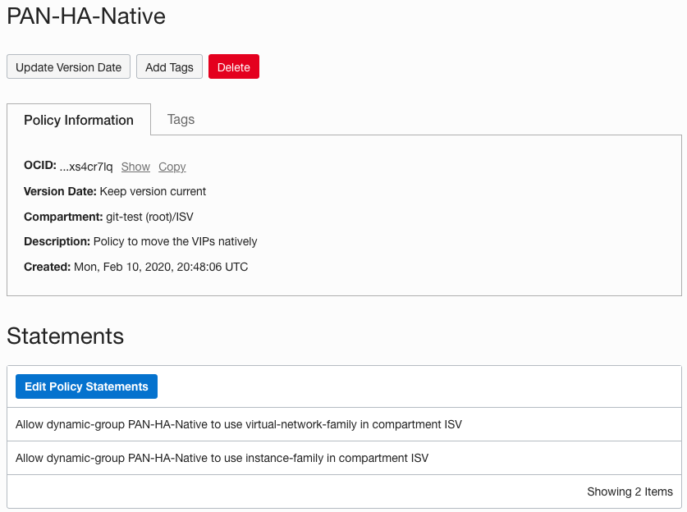
Task: Select the instance-family policy statement
Action: (x=222, y=458)
